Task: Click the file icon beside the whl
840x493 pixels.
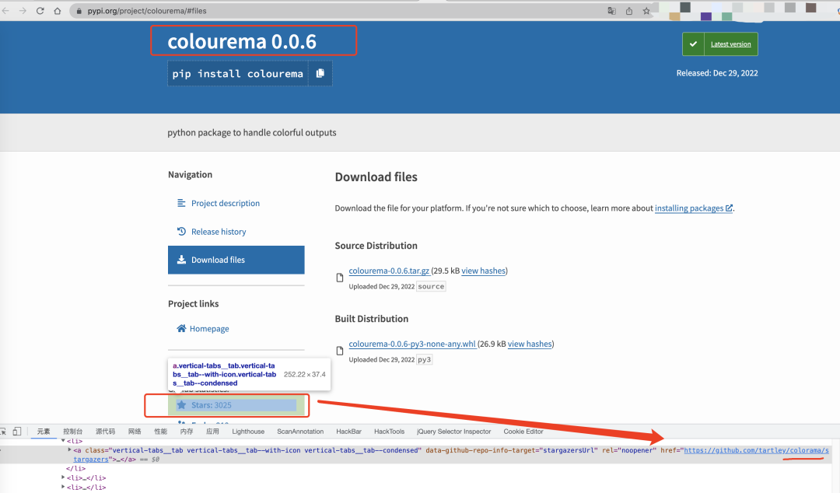Action: tap(340, 351)
